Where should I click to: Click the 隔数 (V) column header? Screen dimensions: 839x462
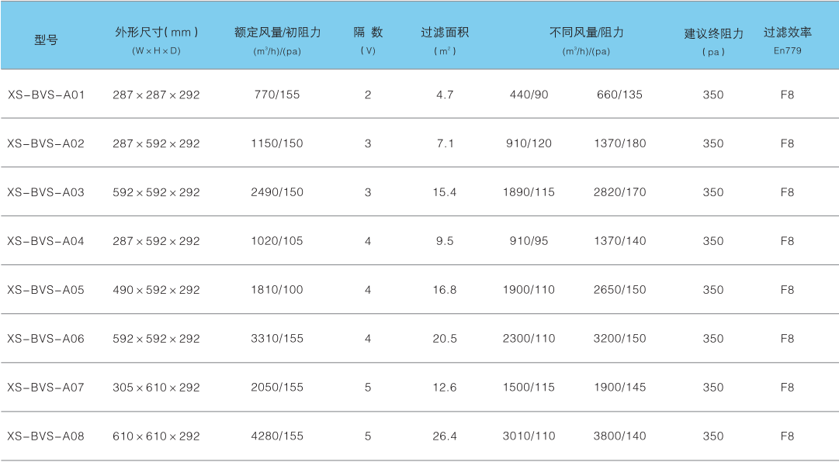(368, 33)
